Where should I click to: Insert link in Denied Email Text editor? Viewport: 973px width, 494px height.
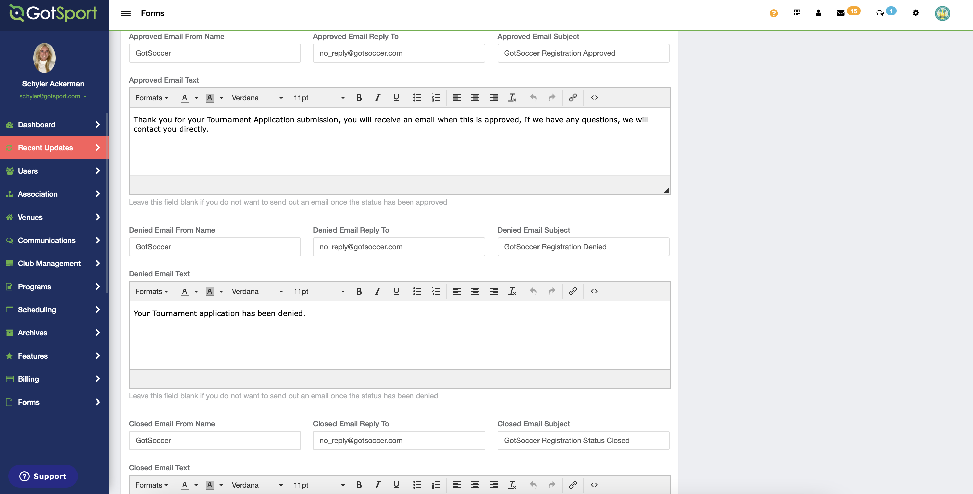573,291
